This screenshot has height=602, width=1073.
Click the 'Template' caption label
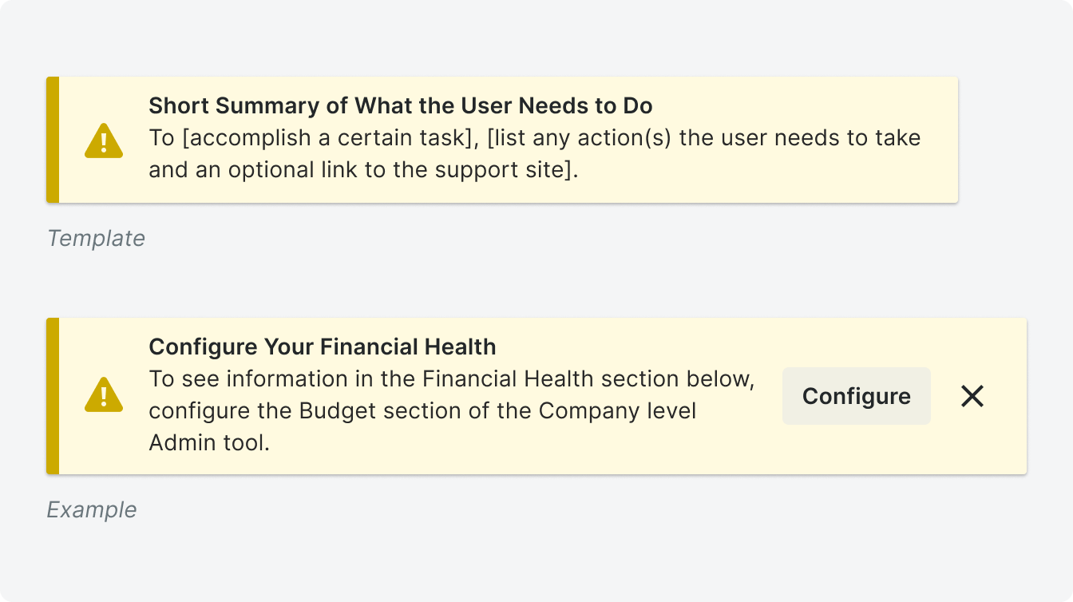96,238
